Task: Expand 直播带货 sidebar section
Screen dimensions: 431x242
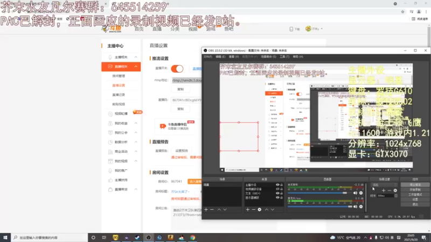Action: [x=136, y=189]
